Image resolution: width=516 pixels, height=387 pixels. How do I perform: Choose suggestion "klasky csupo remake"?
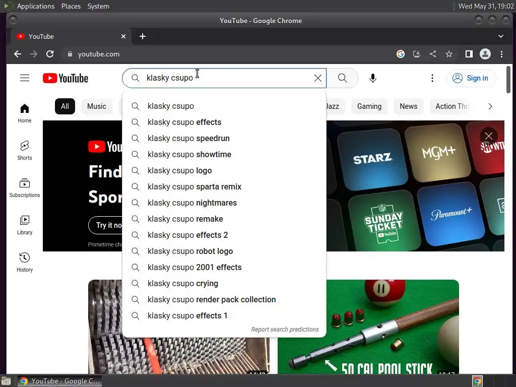tap(224, 219)
